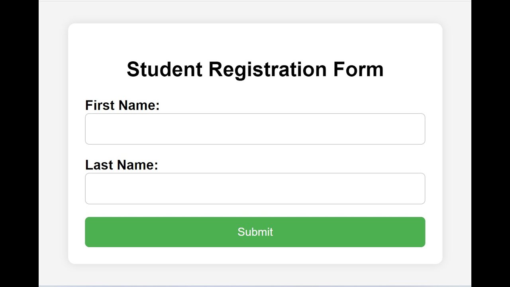Click the word "Form" in the title

click(x=358, y=69)
